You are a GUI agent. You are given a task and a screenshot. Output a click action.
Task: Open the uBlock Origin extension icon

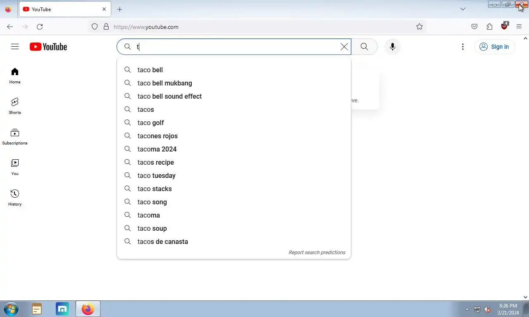click(x=504, y=26)
